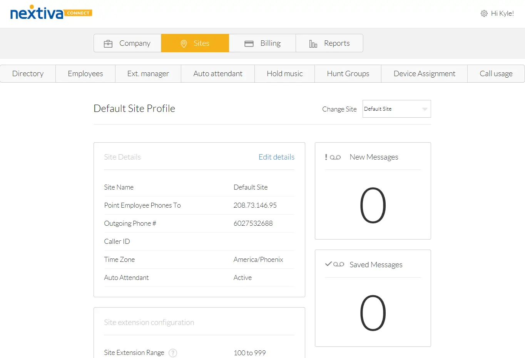Image resolution: width=525 pixels, height=358 pixels.
Task: Click the Edit details link
Action: tap(276, 157)
